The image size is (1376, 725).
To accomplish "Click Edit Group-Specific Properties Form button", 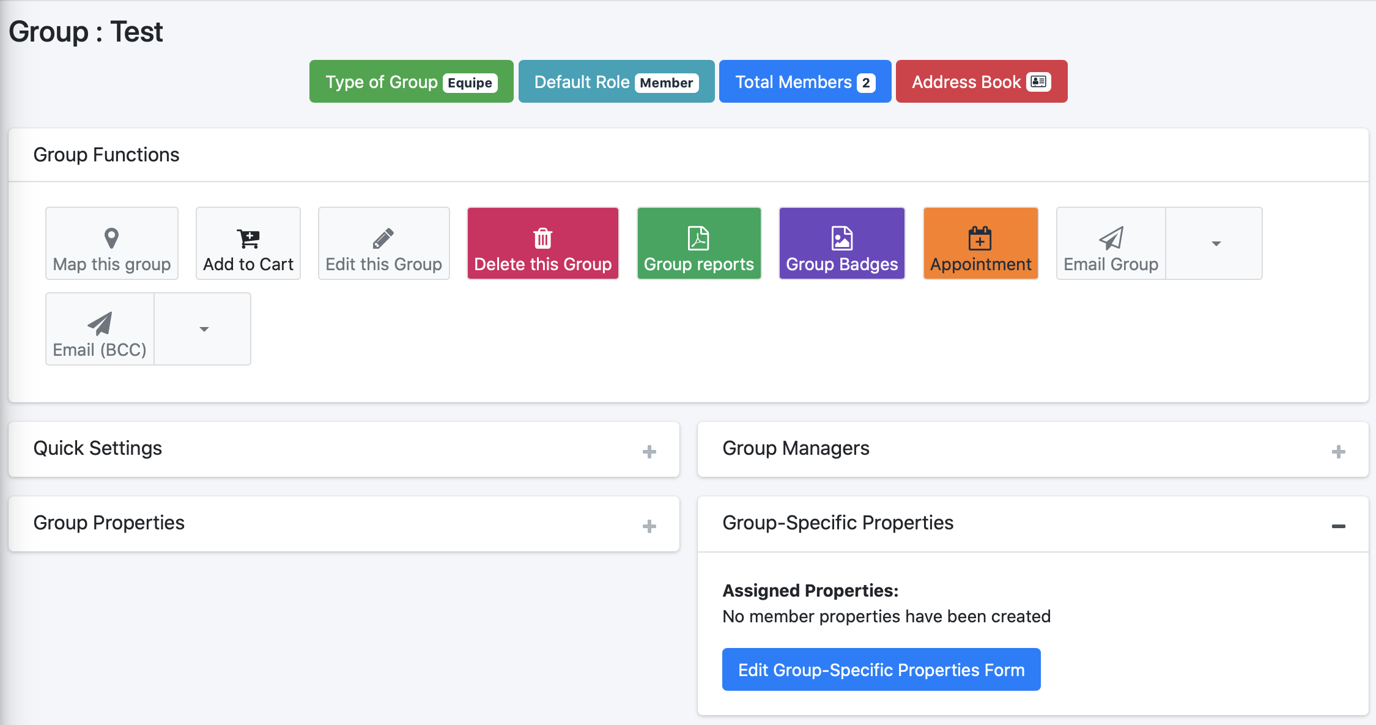I will 881,669.
